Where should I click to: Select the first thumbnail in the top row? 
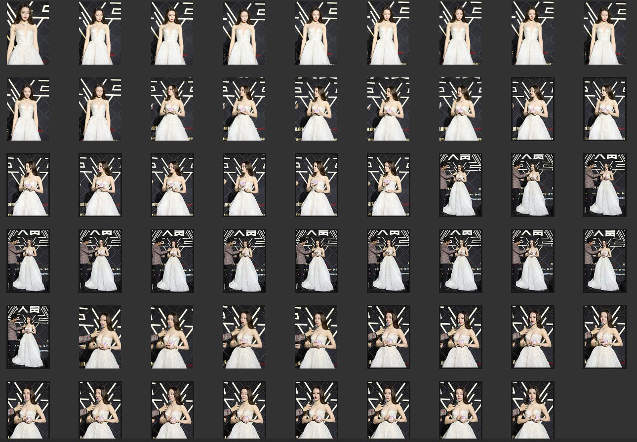coord(28,33)
